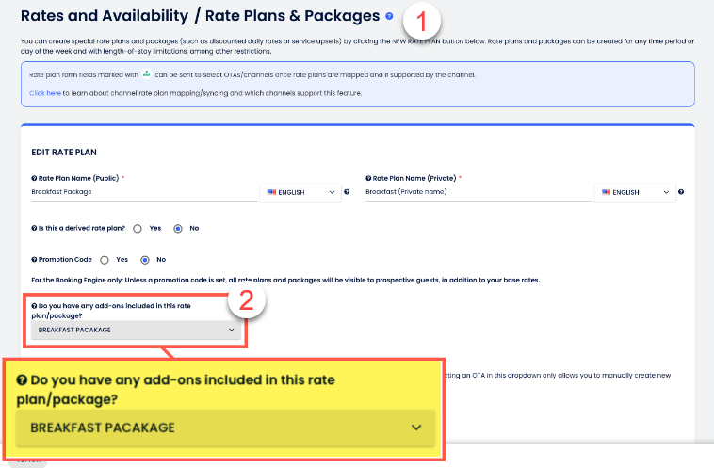Select No for derived rate plan
This screenshot has height=468, width=714.
(x=177, y=228)
